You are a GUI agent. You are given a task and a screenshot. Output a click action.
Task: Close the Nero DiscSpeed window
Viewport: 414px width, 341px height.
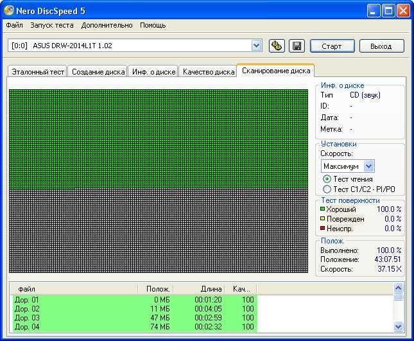coord(404,11)
